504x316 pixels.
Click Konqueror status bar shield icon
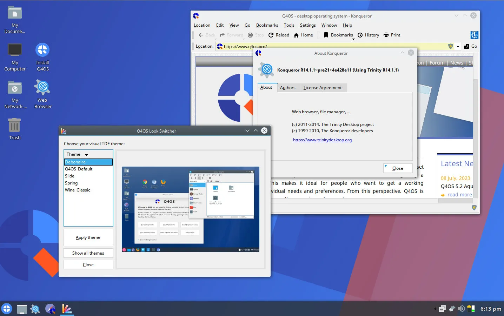[474, 208]
